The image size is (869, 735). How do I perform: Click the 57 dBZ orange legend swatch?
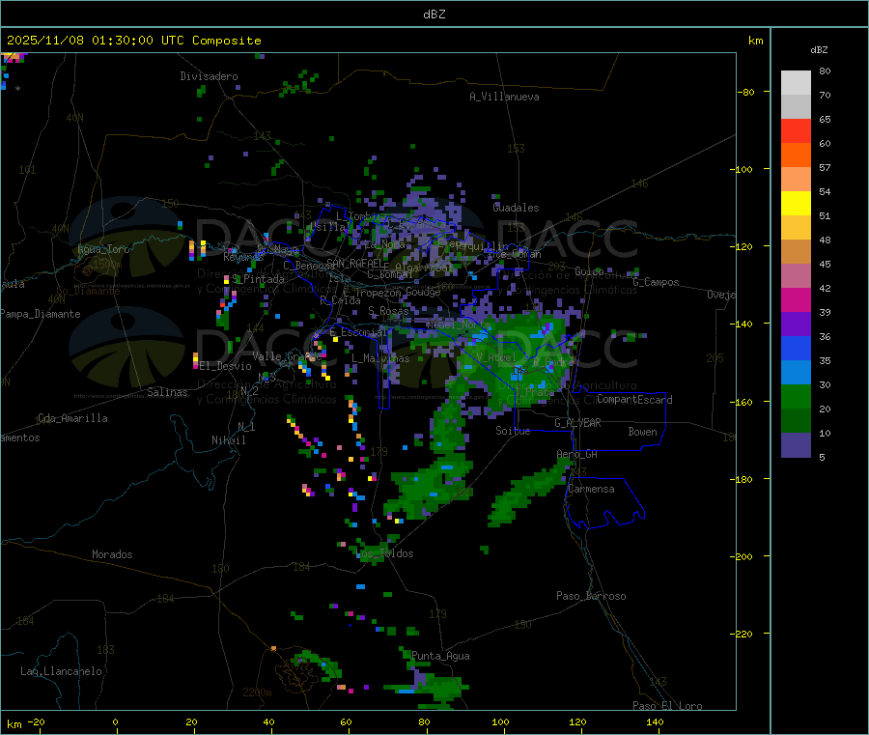point(796,155)
